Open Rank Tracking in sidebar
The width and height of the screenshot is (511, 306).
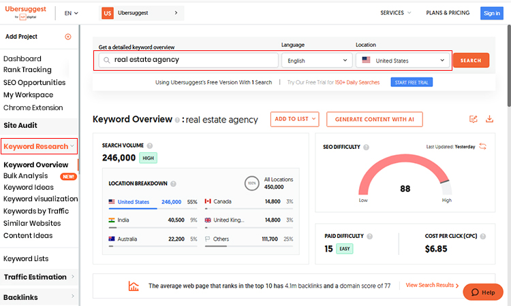(27, 70)
